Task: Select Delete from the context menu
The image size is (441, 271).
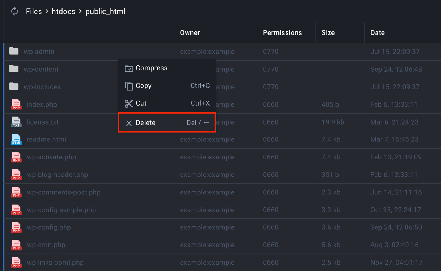Action: [x=145, y=122]
